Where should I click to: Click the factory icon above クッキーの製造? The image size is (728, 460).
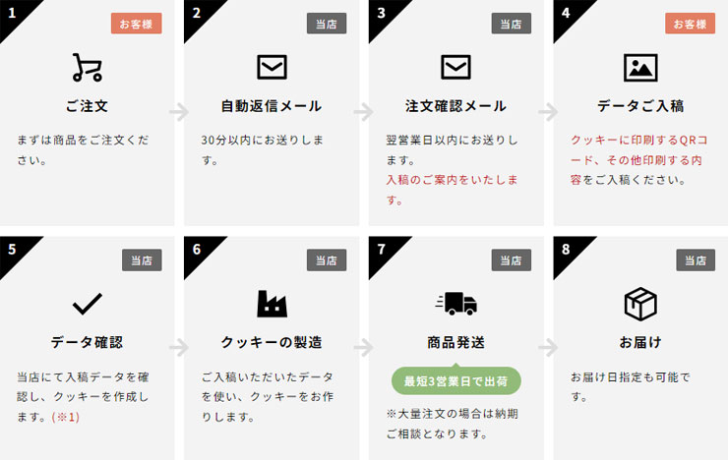[x=273, y=304]
